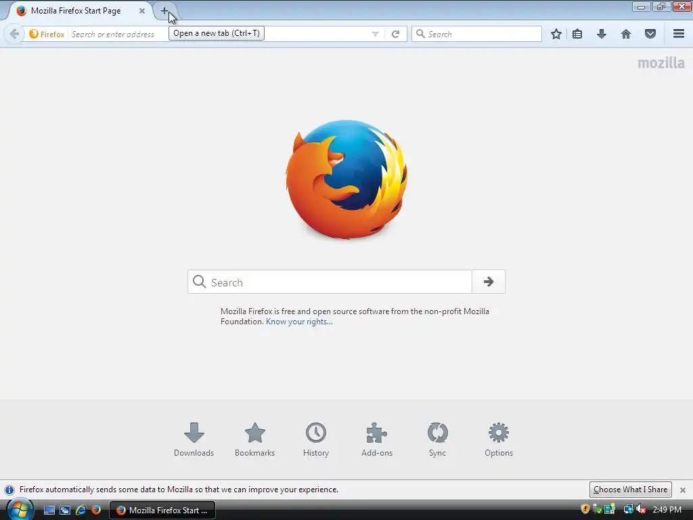Viewport: 693px width, 520px height.
Task: Open Downloads from the start page
Action: point(194,440)
